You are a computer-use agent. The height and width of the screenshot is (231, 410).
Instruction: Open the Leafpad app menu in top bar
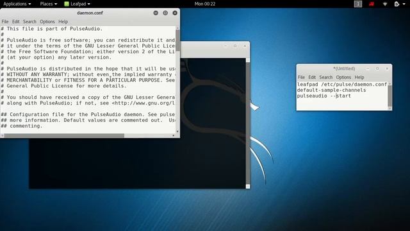pyautogui.click(x=77, y=4)
